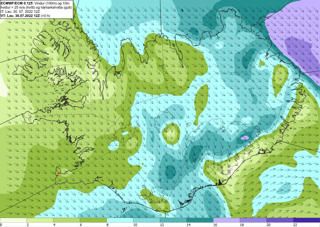The width and height of the screenshot is (320, 227).
Task: Click the olive green 6–8 legend swatch
Action: [x=93, y=220]
